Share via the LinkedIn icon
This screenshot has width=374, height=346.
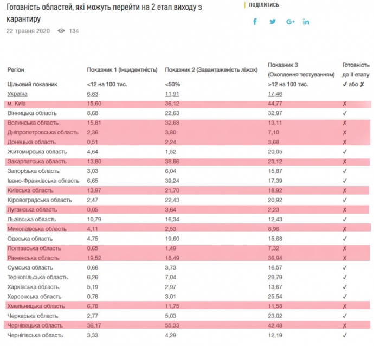306,22
